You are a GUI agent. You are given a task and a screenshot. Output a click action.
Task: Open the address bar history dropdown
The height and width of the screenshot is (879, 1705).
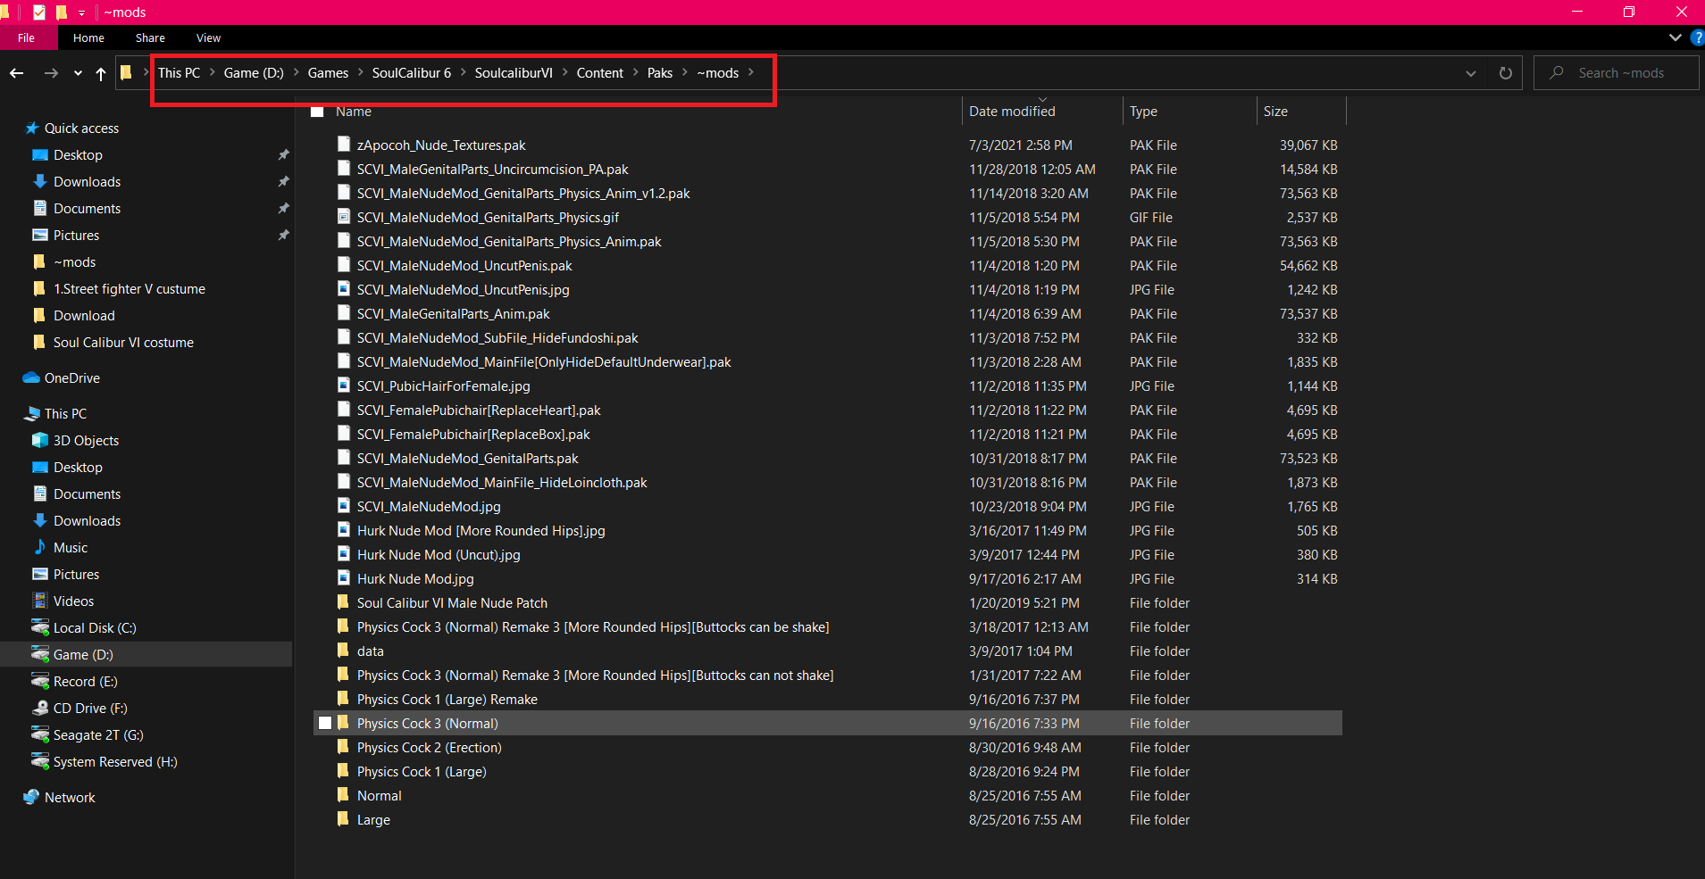pos(1470,73)
